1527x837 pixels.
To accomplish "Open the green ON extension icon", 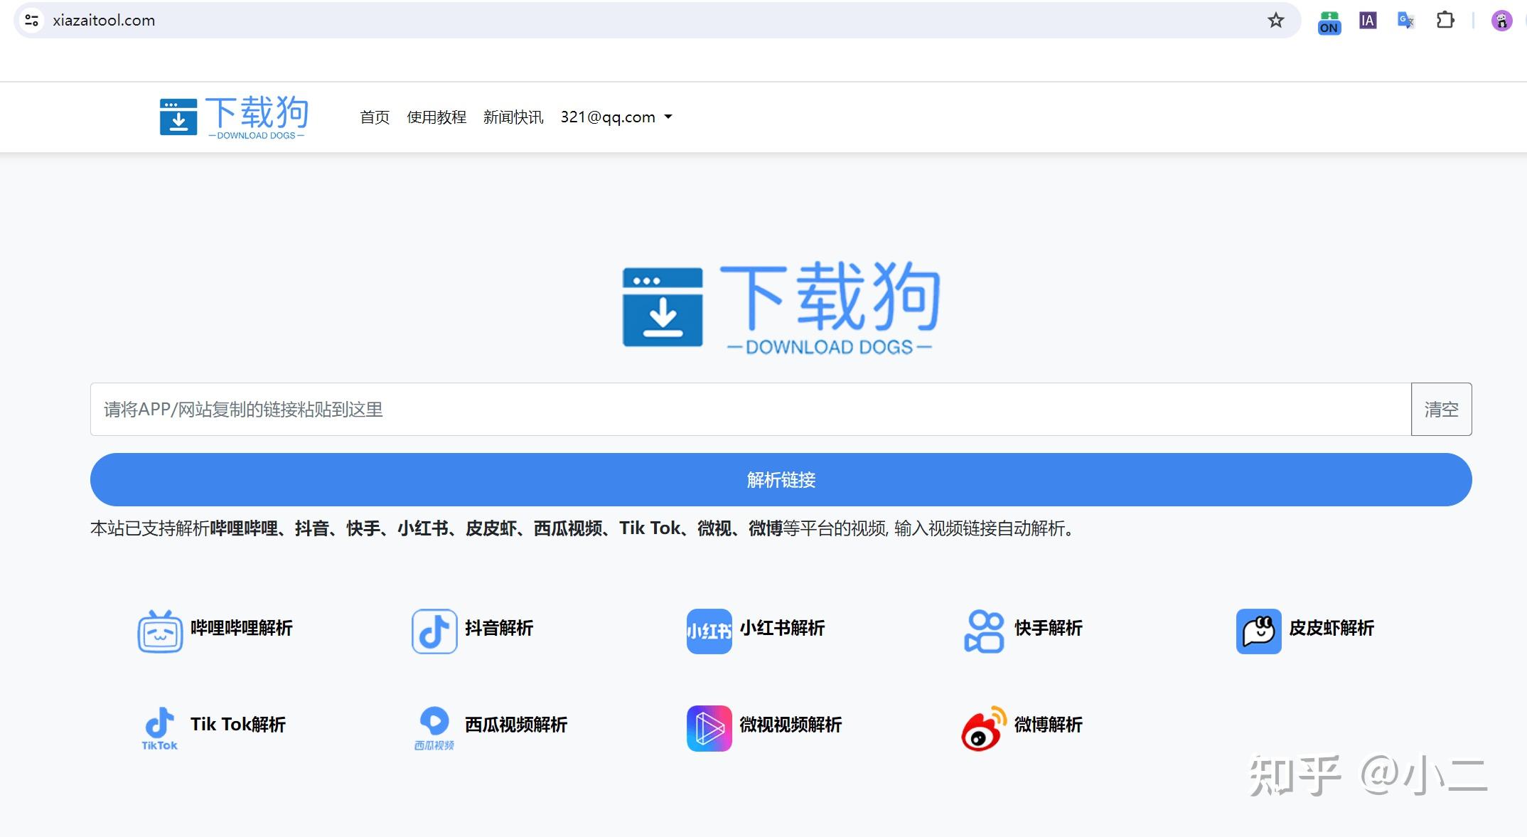I will click(x=1329, y=22).
